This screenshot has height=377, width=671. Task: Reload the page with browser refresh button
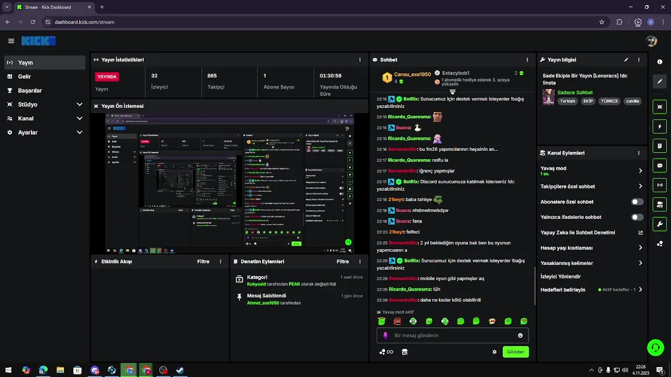33,22
